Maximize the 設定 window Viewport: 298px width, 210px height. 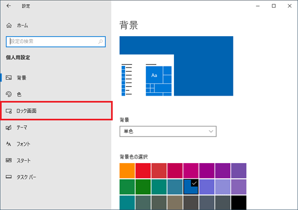(x=274, y=6)
